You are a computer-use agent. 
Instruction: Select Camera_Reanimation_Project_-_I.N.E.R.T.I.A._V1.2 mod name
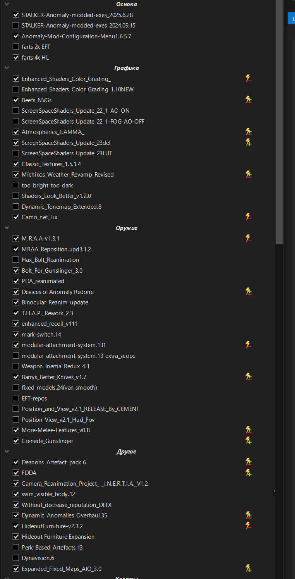click(85, 483)
